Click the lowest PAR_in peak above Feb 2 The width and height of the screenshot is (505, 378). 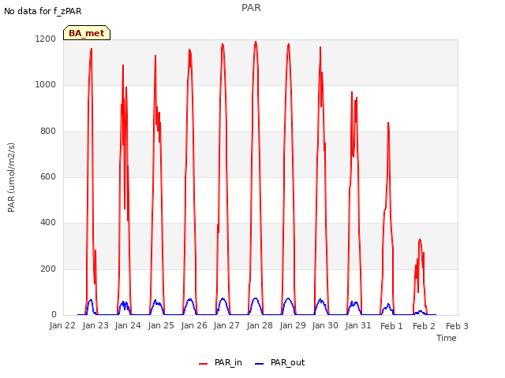click(x=420, y=239)
